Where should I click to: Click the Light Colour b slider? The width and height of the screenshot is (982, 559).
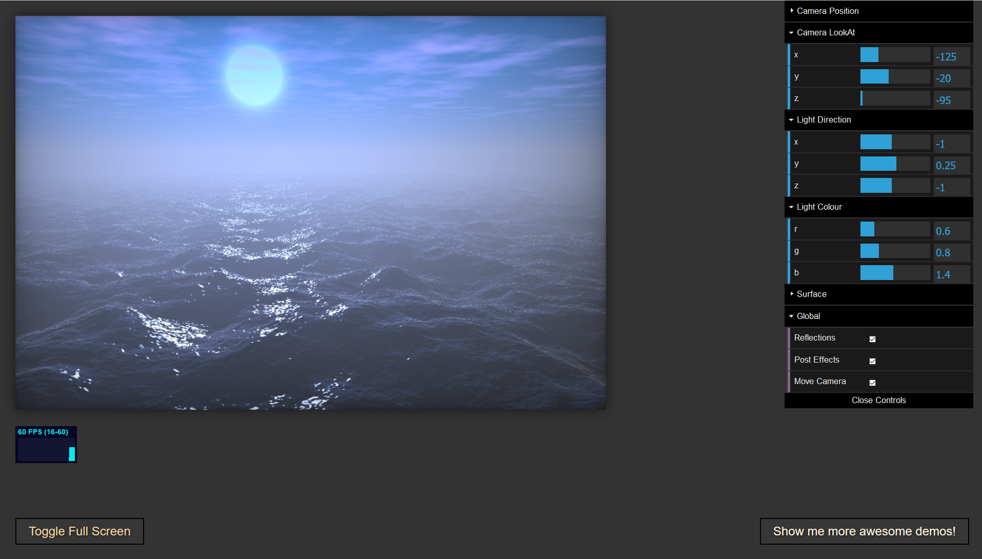pyautogui.click(x=895, y=273)
